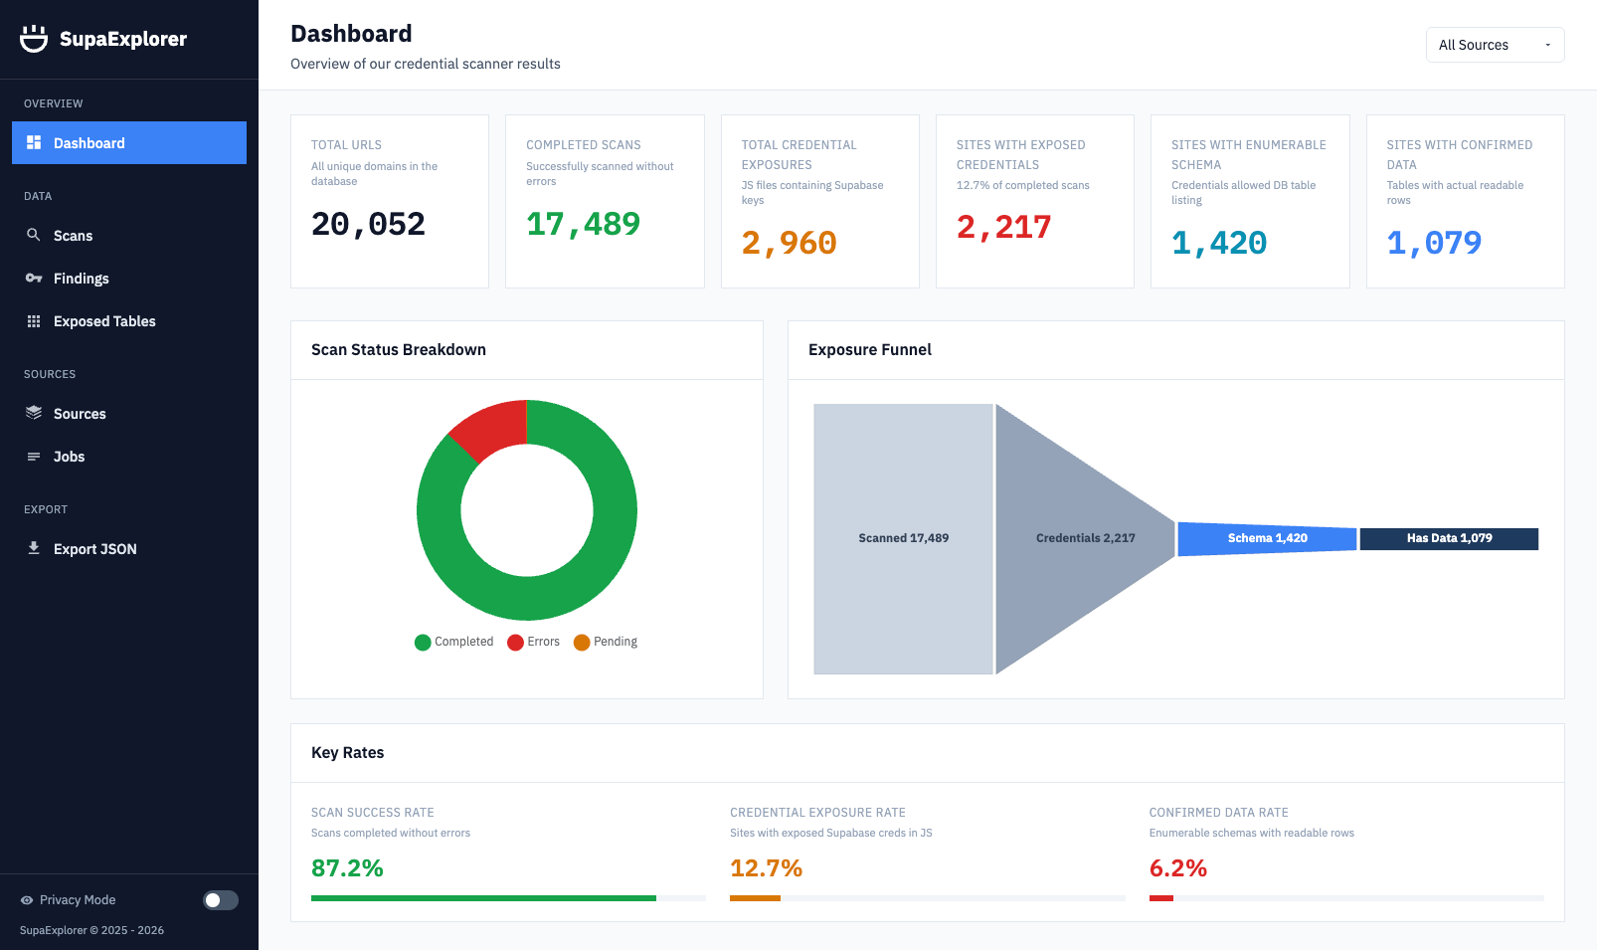This screenshot has height=950, width=1597.
Task: Enable Privacy Mode
Action: (x=220, y=900)
